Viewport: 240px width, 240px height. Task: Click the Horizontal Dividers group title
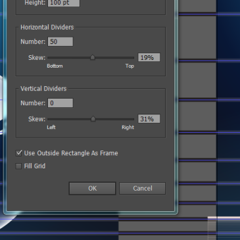[x=47, y=27]
